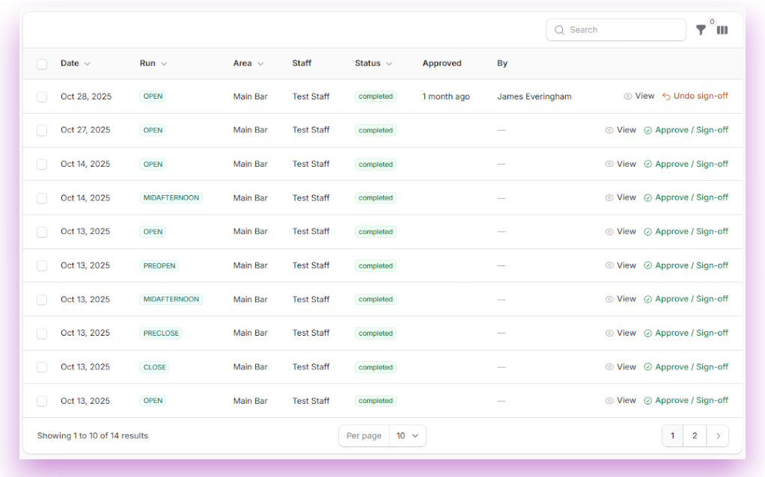Check the checkbox on the PREOPEN row
This screenshot has height=477, width=765.
coord(42,265)
